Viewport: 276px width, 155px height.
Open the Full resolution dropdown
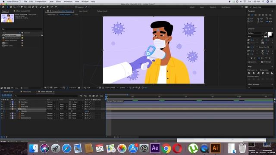(x=92, y=87)
